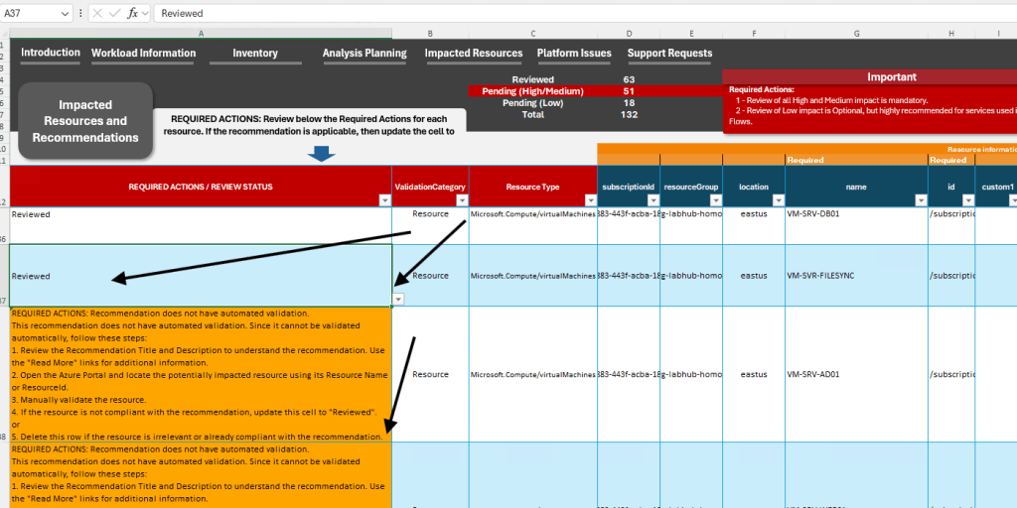Expand the location column filter
Screen dimensions: 1017x508
point(778,200)
